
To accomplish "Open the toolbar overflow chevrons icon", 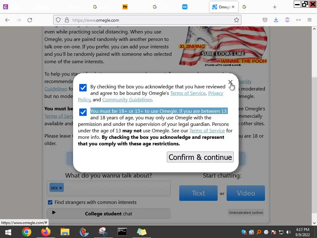I will [x=298, y=20].
